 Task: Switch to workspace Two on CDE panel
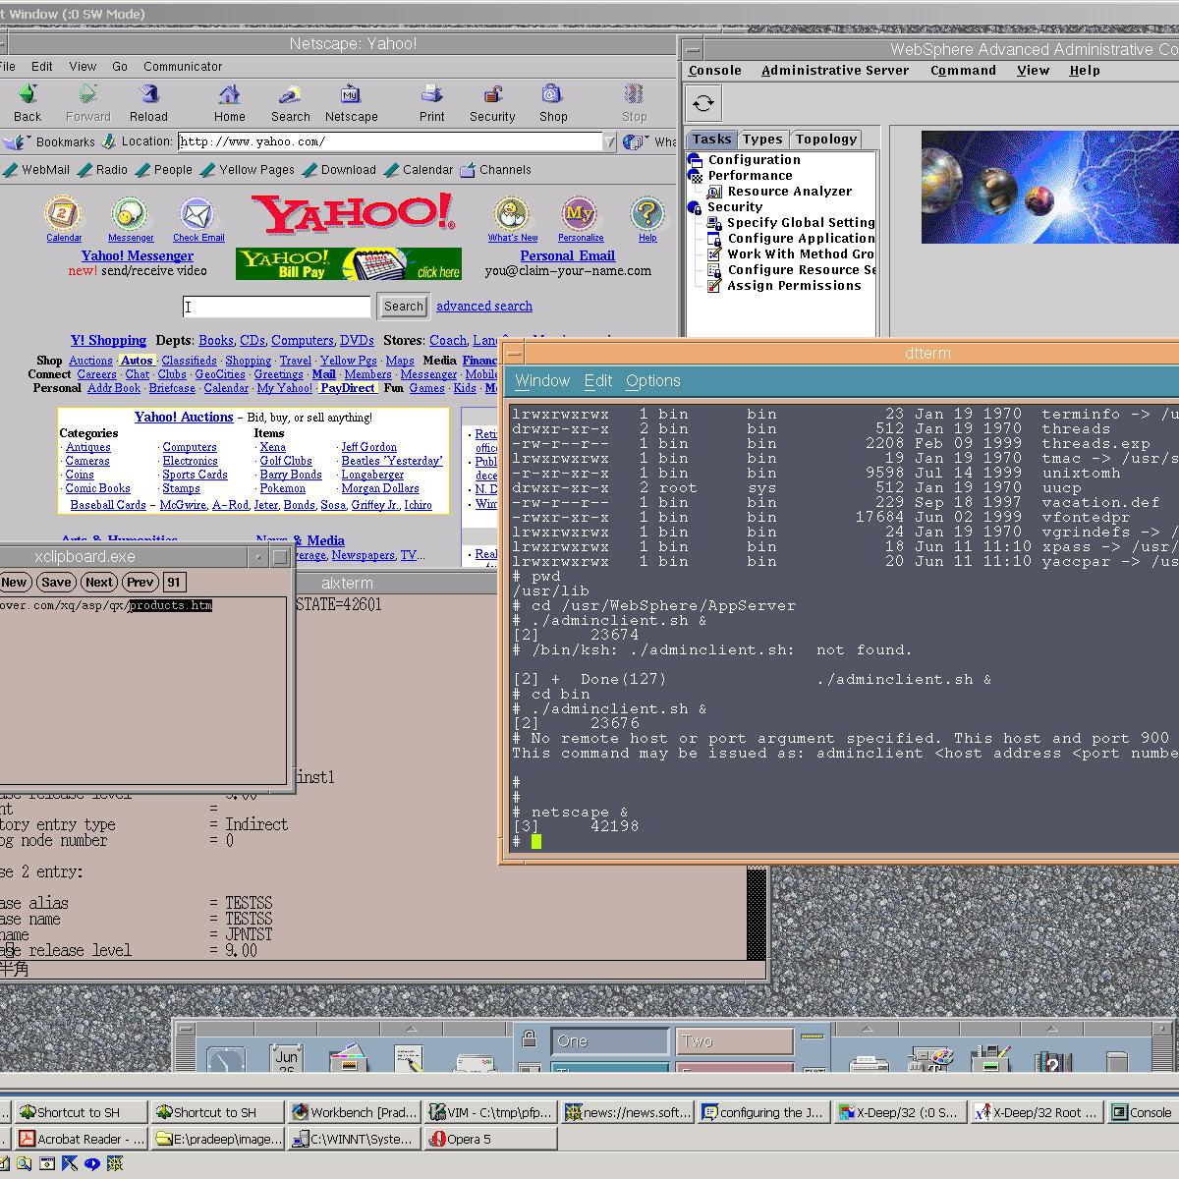click(x=734, y=1041)
